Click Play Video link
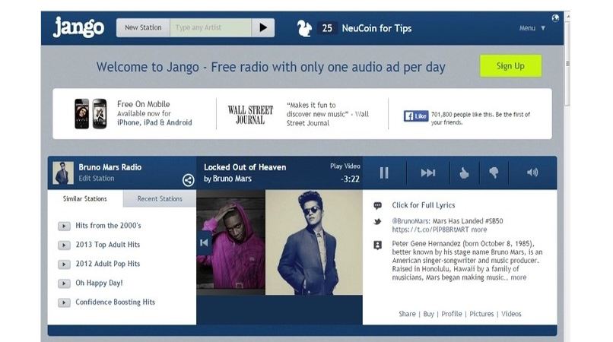This screenshot has height=342, width=613. pos(345,166)
